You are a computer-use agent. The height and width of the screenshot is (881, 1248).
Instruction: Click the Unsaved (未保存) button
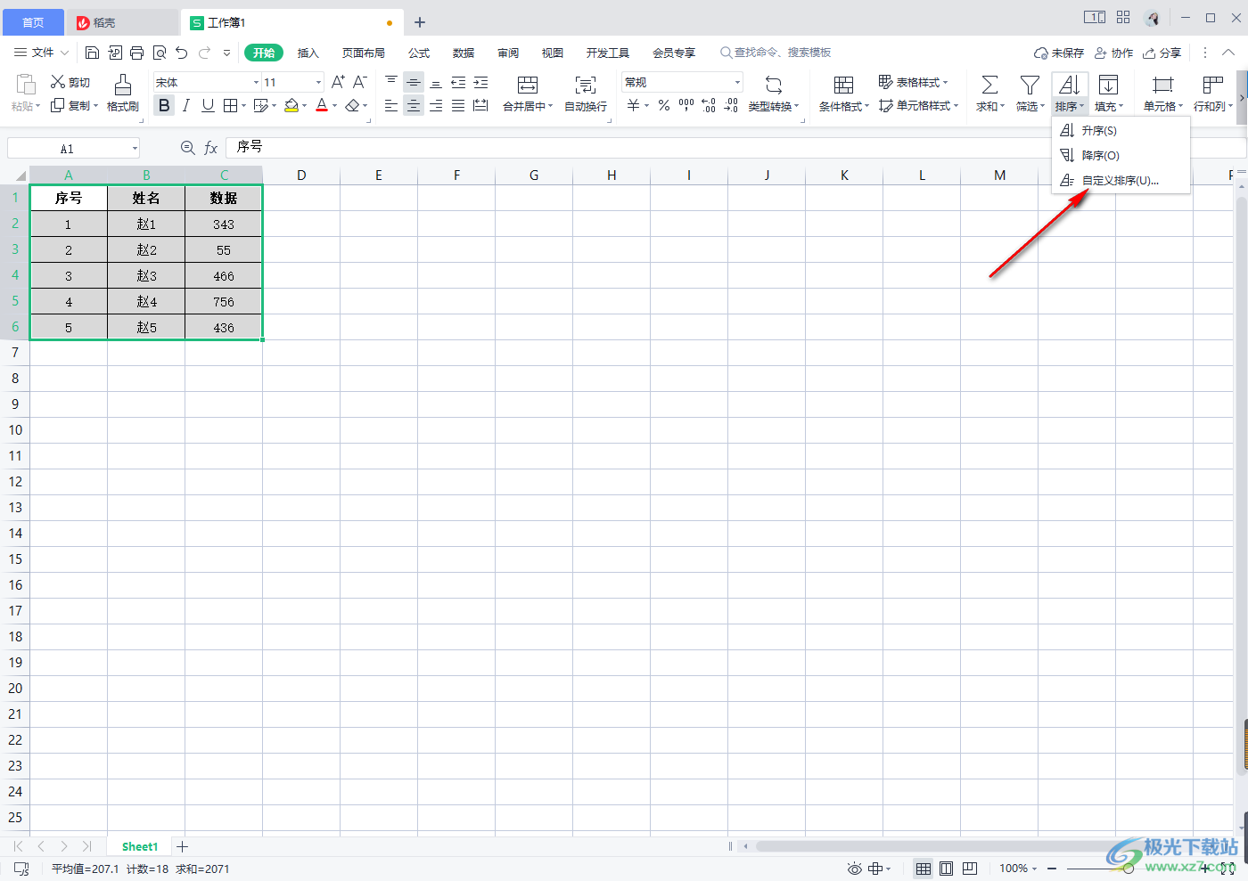click(x=1059, y=53)
